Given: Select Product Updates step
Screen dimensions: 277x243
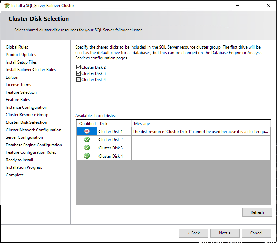Looking at the screenshot, I should [x=21, y=55].
